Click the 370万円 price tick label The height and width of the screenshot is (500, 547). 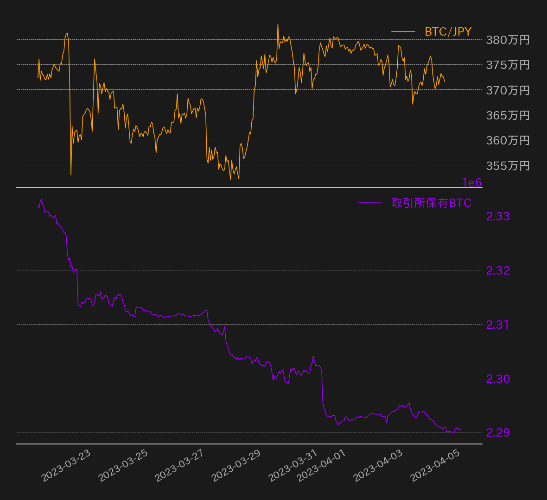click(508, 90)
